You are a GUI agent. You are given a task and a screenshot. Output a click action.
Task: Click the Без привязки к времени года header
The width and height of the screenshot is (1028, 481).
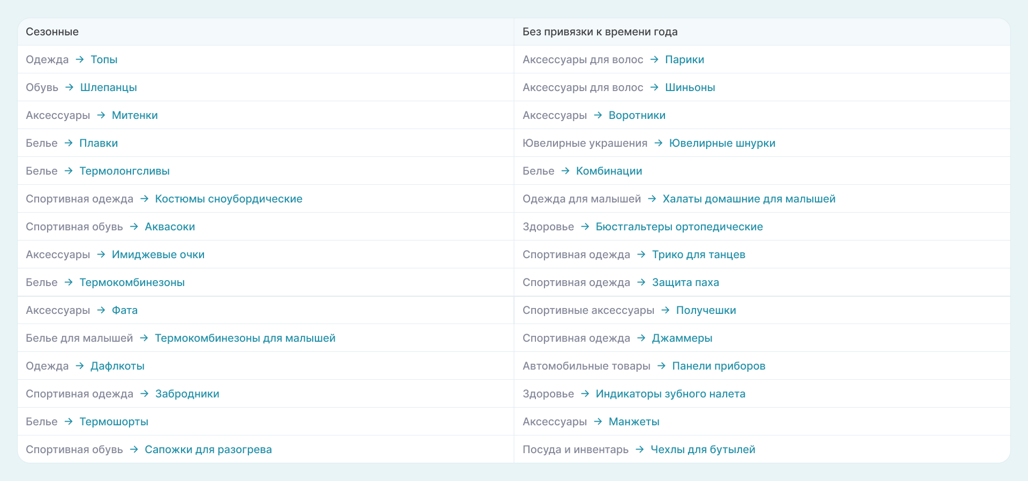[600, 32]
